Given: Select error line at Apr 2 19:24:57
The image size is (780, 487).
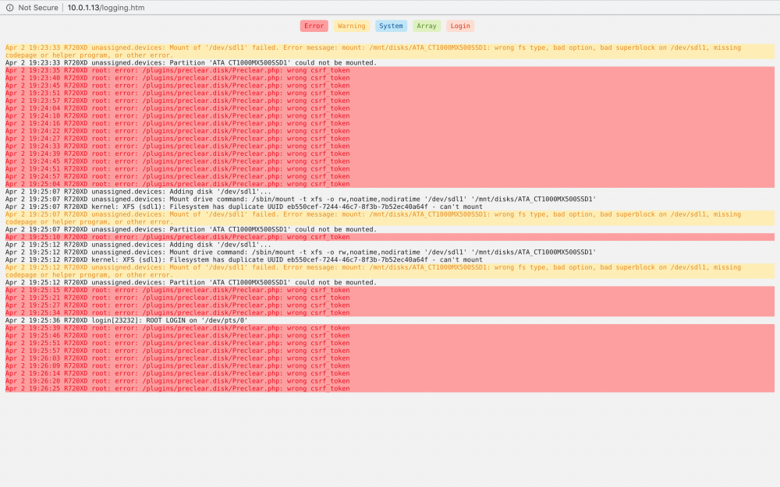Looking at the screenshot, I should (x=390, y=176).
